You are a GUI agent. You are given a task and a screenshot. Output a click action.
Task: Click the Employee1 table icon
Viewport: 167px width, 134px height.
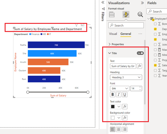tap(152, 19)
